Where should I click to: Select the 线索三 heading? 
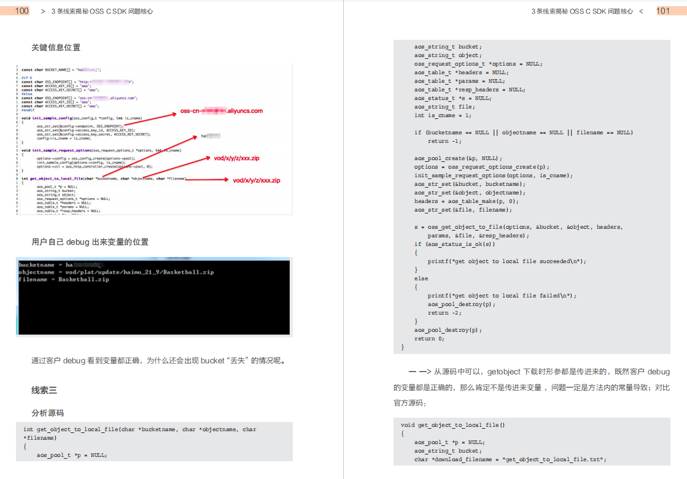[x=44, y=389]
